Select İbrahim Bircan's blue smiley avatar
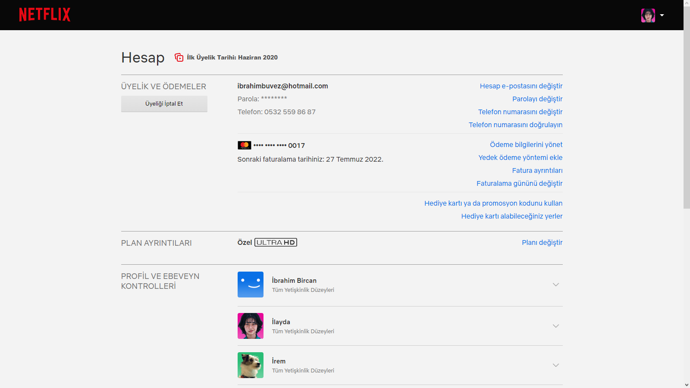 (250, 285)
